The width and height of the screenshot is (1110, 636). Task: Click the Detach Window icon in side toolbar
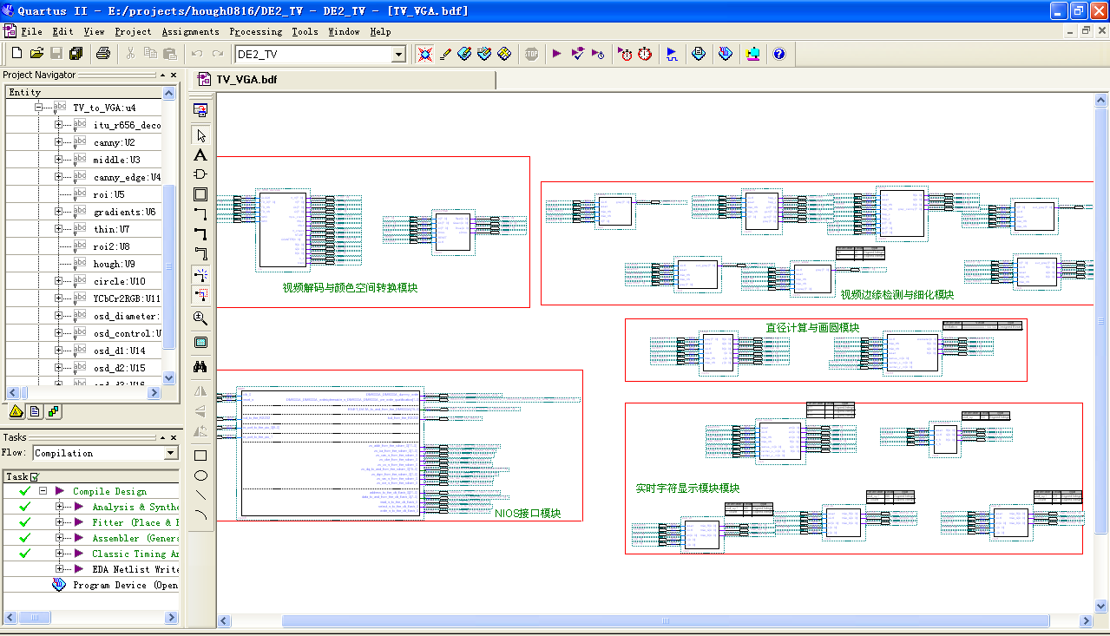click(x=200, y=110)
